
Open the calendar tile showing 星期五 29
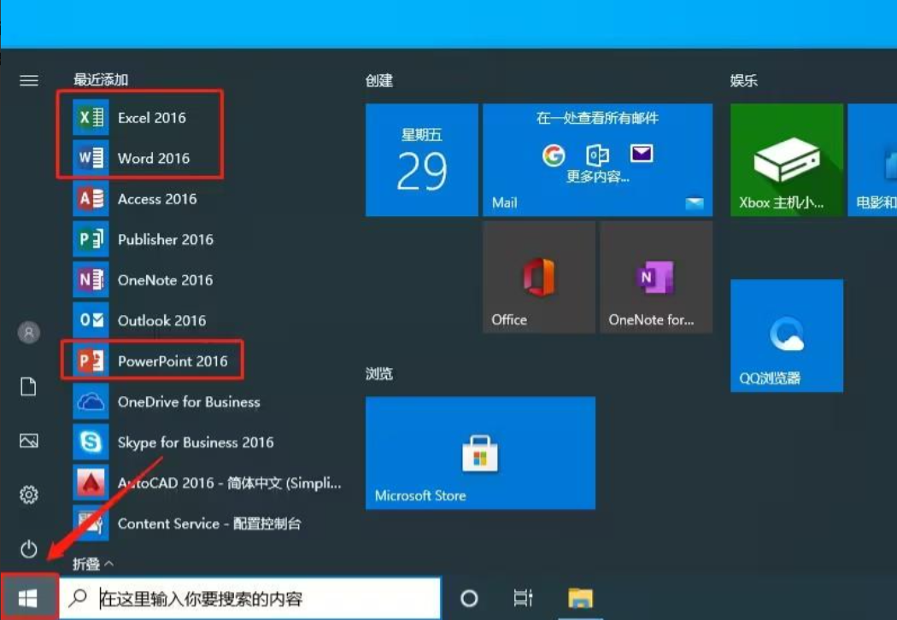[422, 161]
